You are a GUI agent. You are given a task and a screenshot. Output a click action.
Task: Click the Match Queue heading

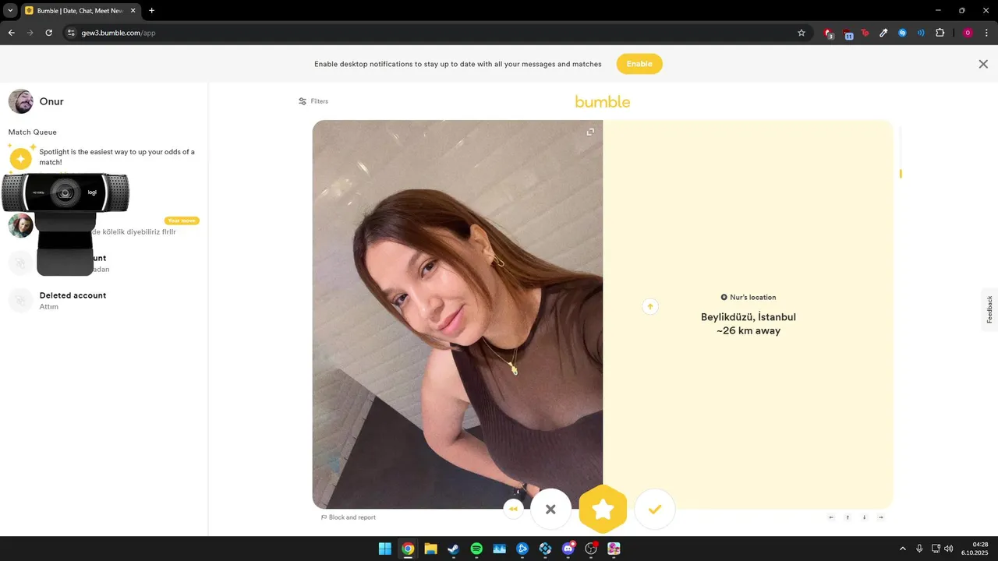pos(33,132)
